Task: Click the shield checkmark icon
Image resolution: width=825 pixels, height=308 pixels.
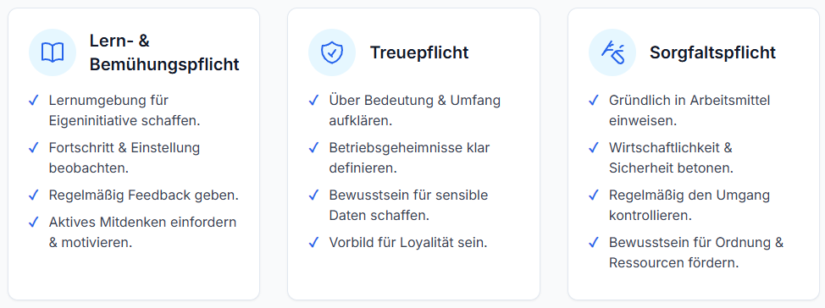Action: pos(332,52)
